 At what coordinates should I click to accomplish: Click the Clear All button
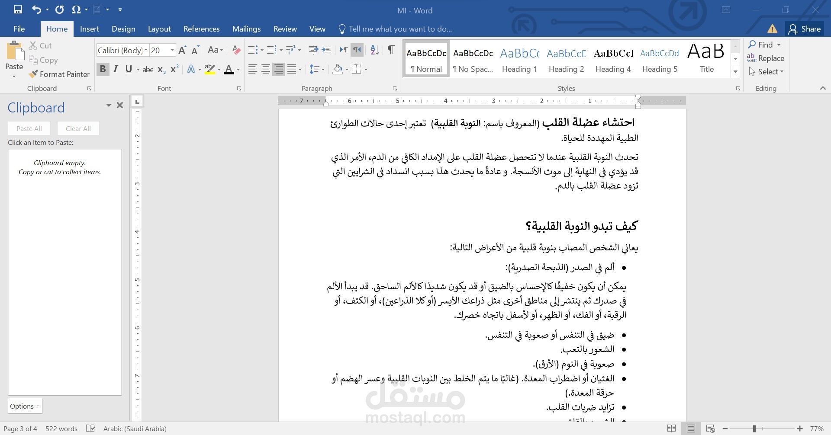[78, 128]
